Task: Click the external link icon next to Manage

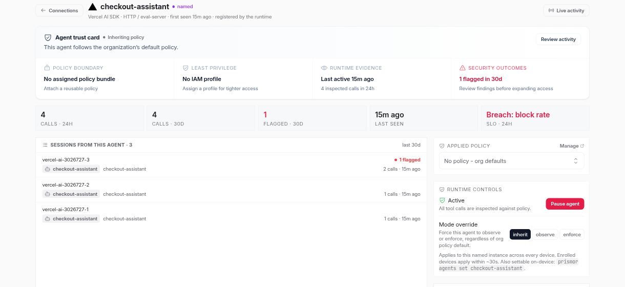Action: [582, 146]
